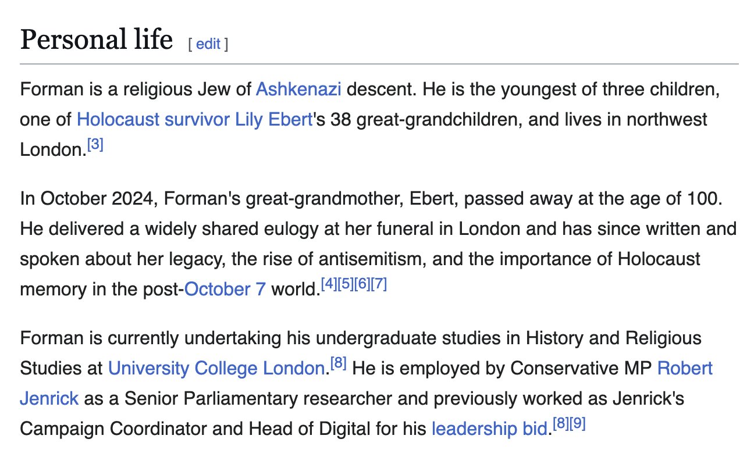Click citation [8] after University College London

(x=339, y=364)
